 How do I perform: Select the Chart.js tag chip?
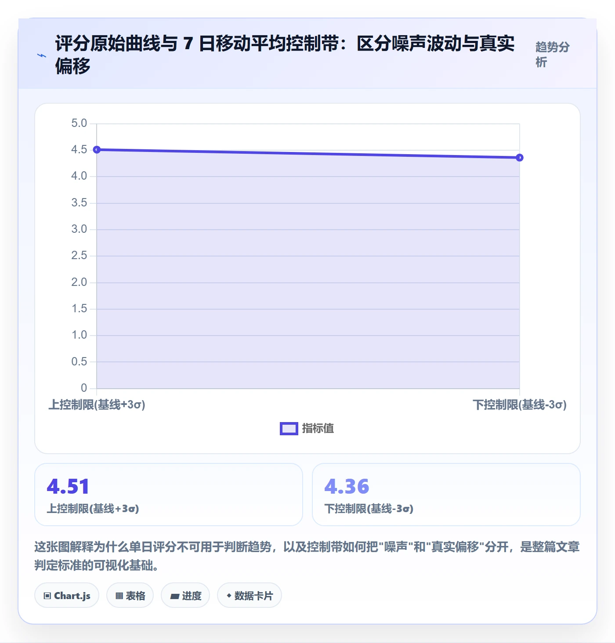pyautogui.click(x=67, y=596)
